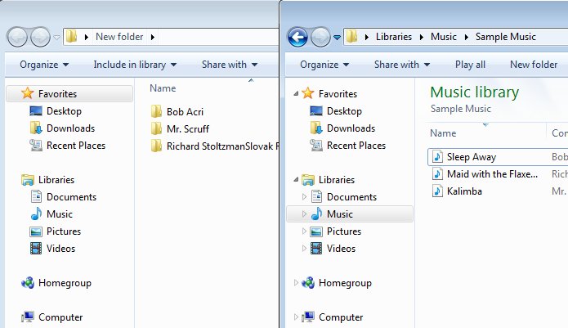The width and height of the screenshot is (568, 328).
Task: Click the Favorites star icon in the New folder window
Action: coord(28,93)
